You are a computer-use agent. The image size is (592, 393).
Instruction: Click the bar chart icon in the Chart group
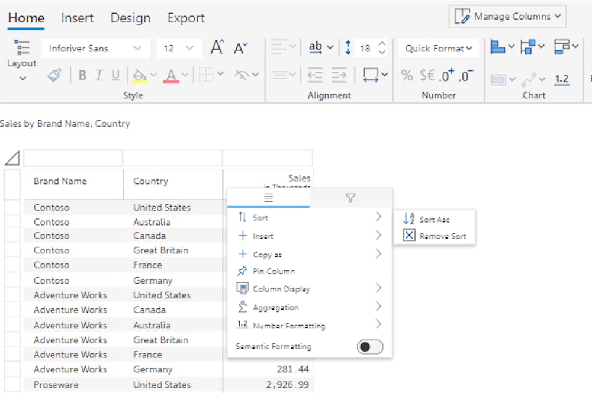[x=497, y=47]
